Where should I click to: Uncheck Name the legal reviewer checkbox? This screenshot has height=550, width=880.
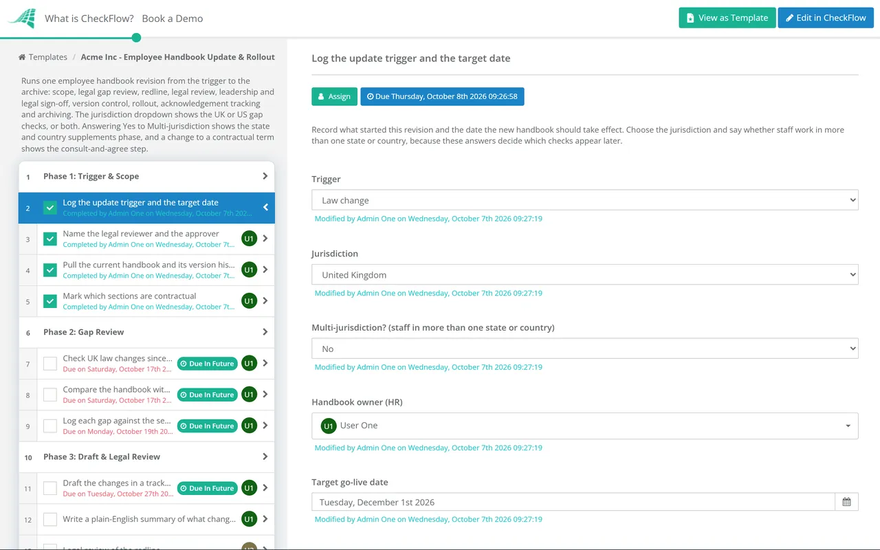click(50, 239)
